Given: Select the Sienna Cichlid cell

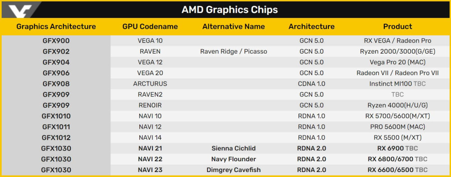Looking at the screenshot, I should 234,149.
